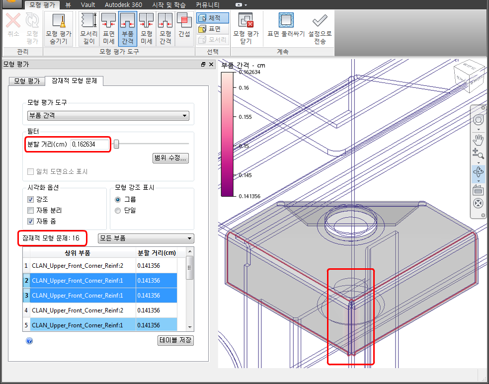This screenshot has height=384, width=489.
Task: Expand the zoom tool dropdown arrow
Action: pos(479,163)
